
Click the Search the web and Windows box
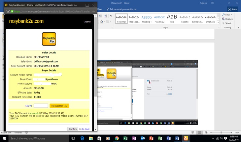38,138
